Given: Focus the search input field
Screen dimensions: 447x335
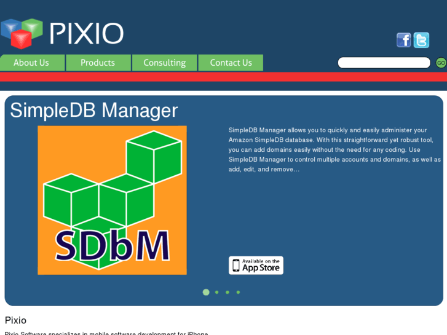Looking at the screenshot, I should click(384, 63).
